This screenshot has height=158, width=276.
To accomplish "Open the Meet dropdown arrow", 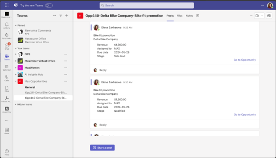I will pyautogui.click(x=262, y=16).
